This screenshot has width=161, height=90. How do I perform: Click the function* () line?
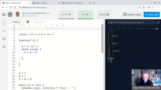point(28,40)
